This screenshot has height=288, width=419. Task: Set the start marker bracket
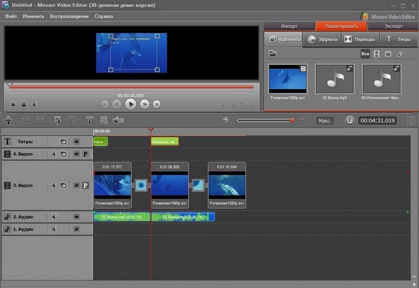click(224, 104)
